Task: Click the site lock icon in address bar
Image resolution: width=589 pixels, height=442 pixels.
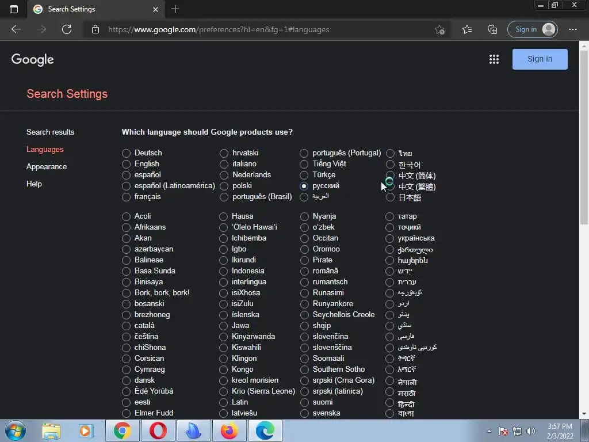Action: tap(95, 29)
